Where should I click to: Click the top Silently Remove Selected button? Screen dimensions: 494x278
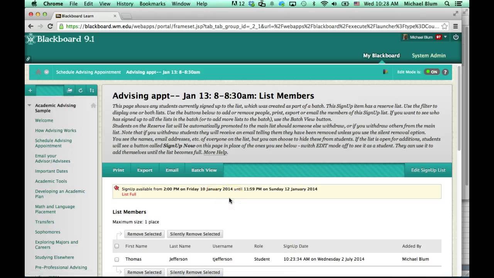[195, 234]
